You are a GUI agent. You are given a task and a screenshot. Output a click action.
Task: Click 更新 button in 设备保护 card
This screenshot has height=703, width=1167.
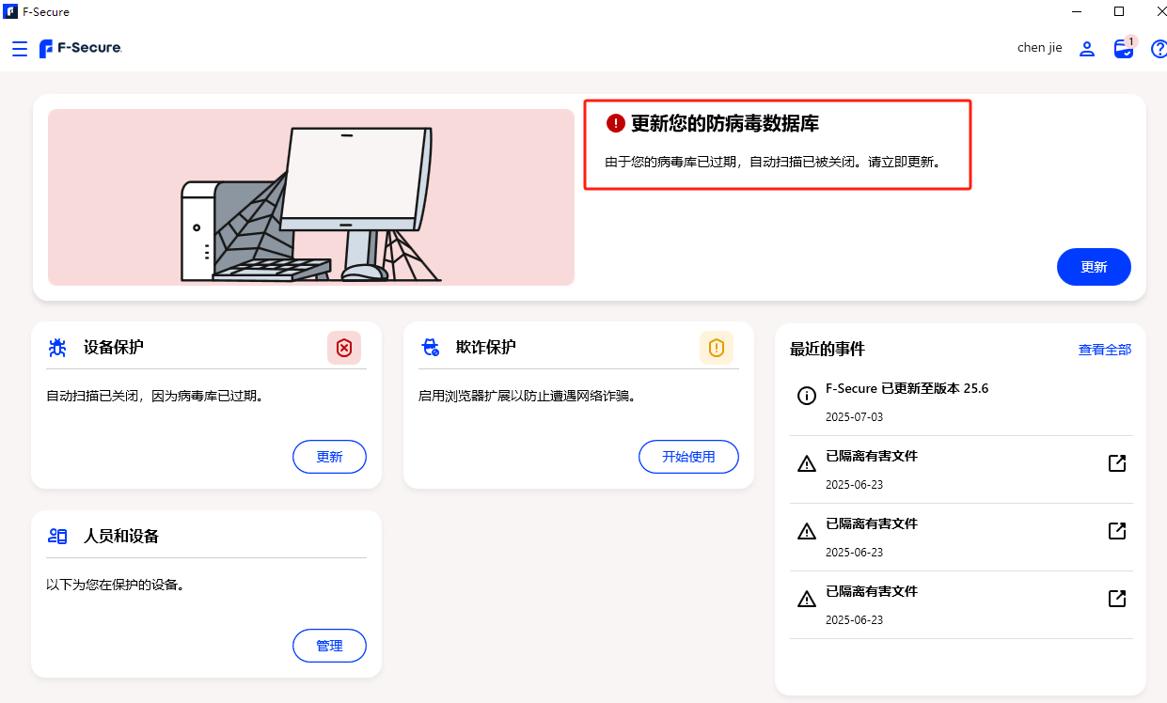(x=329, y=457)
